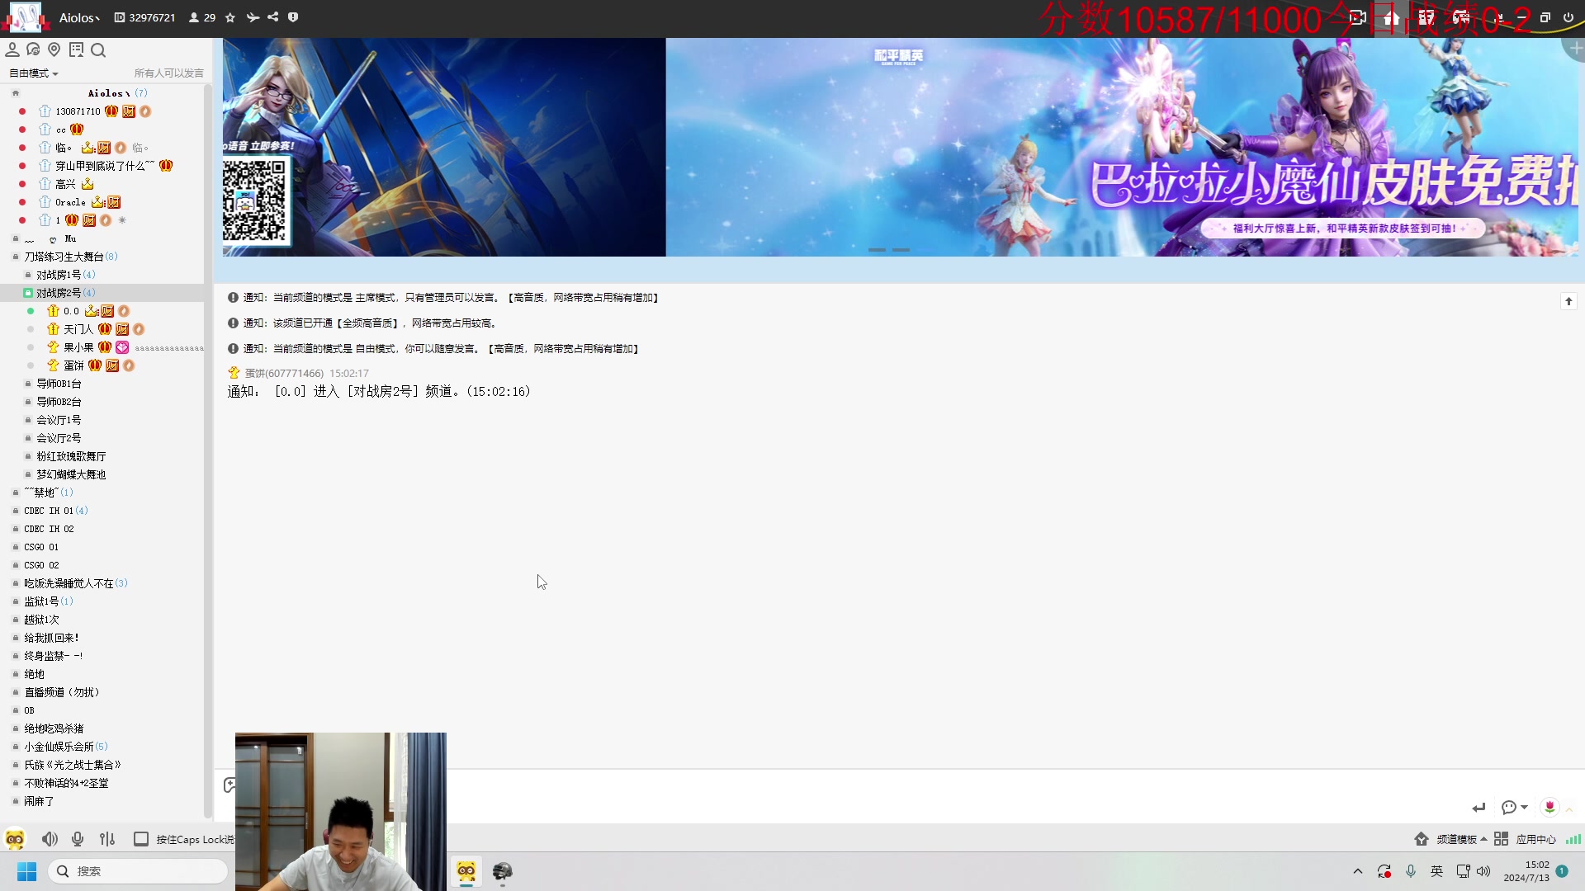This screenshot has width=1585, height=891.
Task: Select user 天门人 in channel list
Action: (x=78, y=329)
